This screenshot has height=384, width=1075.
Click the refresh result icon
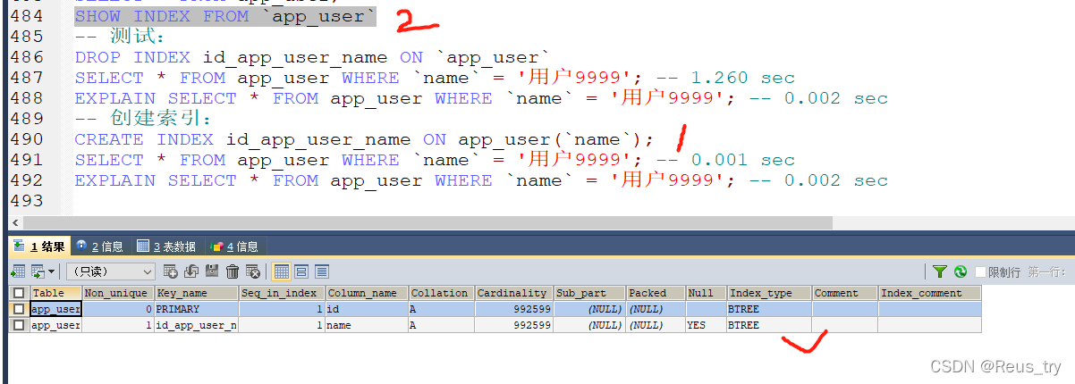click(x=960, y=271)
